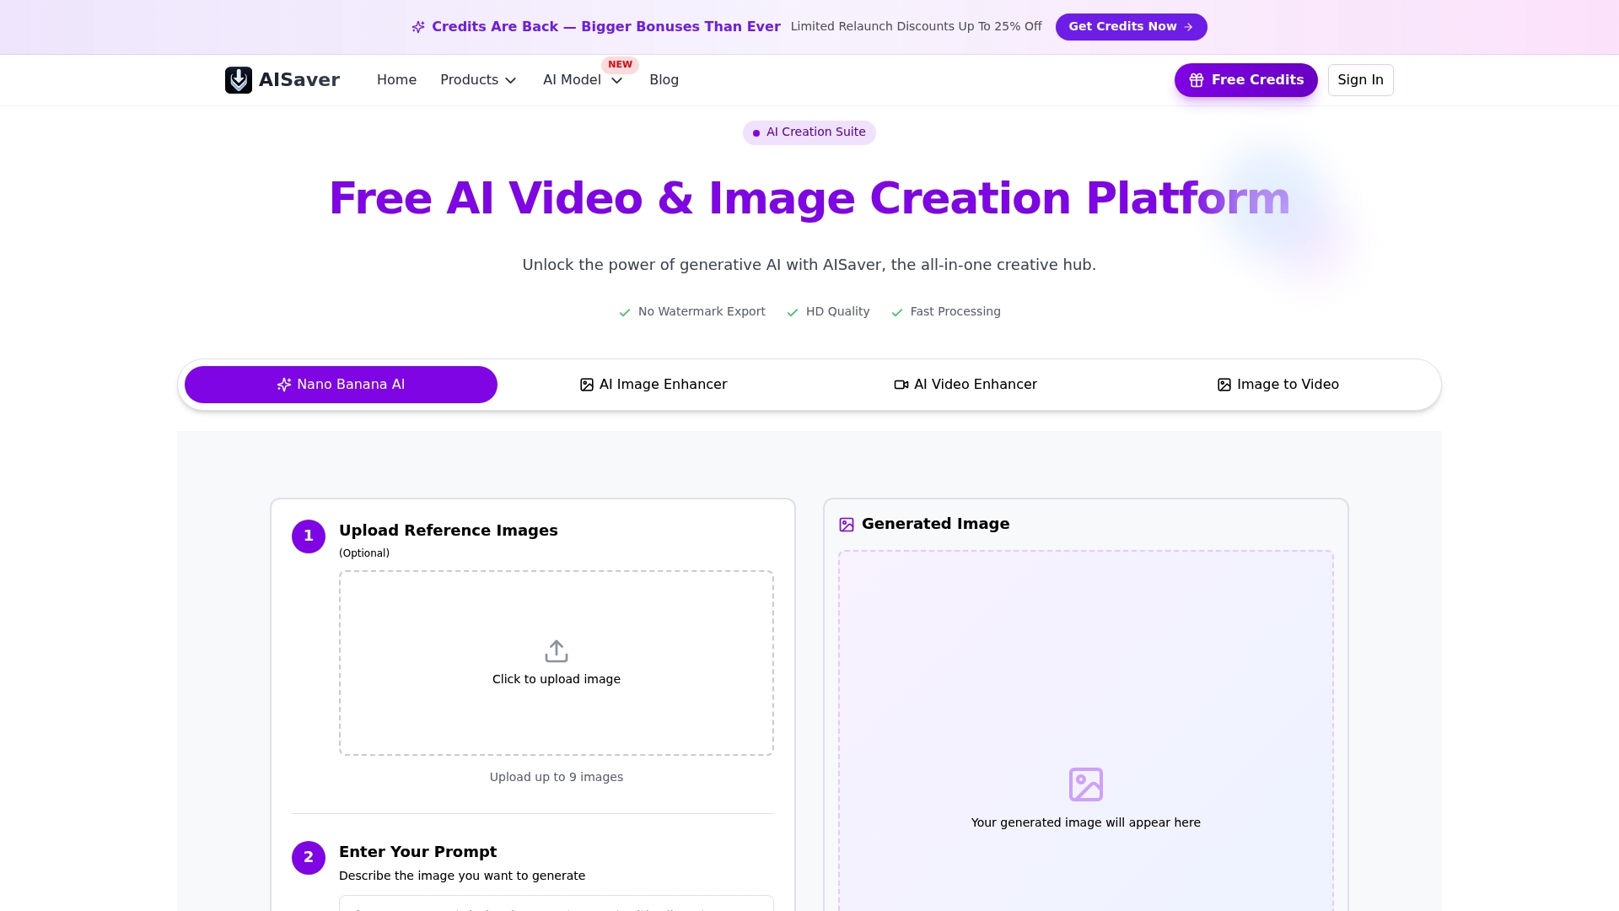The width and height of the screenshot is (1619, 911).
Task: Click the upload arrow icon
Action: (557, 651)
